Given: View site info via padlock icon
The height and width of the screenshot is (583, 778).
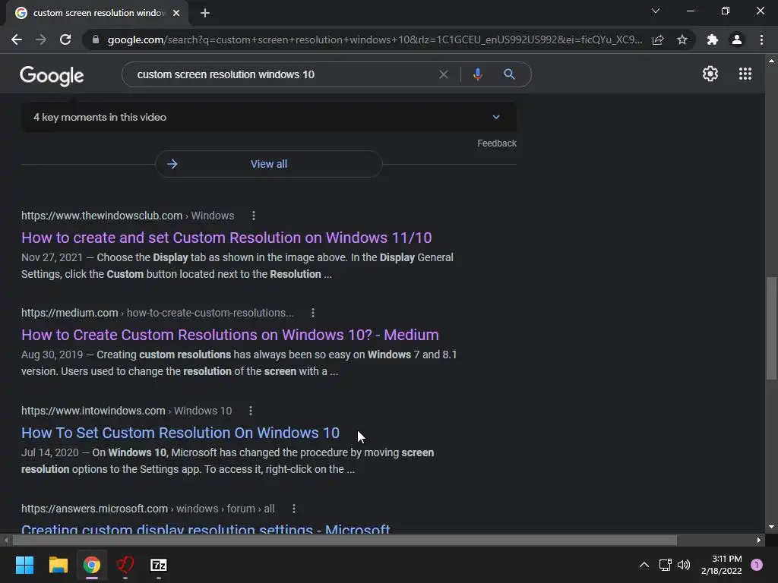Looking at the screenshot, I should pos(96,39).
